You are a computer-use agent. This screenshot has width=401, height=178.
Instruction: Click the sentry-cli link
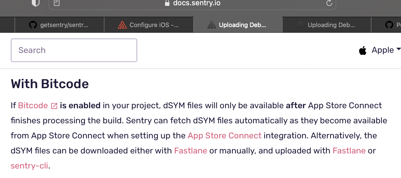coord(29,165)
